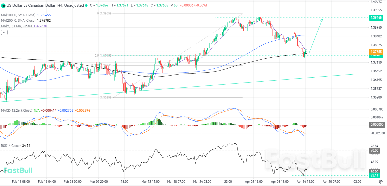
Task: Open chart settings gear icon
Action: click(381, 182)
